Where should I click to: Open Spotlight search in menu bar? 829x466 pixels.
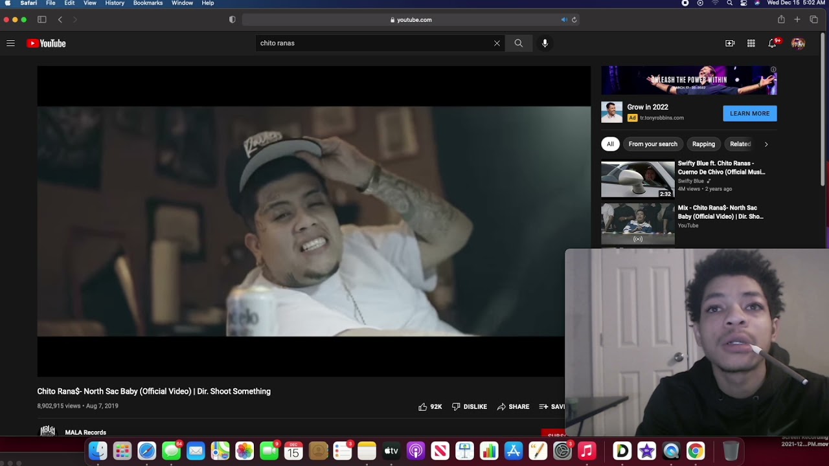730,3
